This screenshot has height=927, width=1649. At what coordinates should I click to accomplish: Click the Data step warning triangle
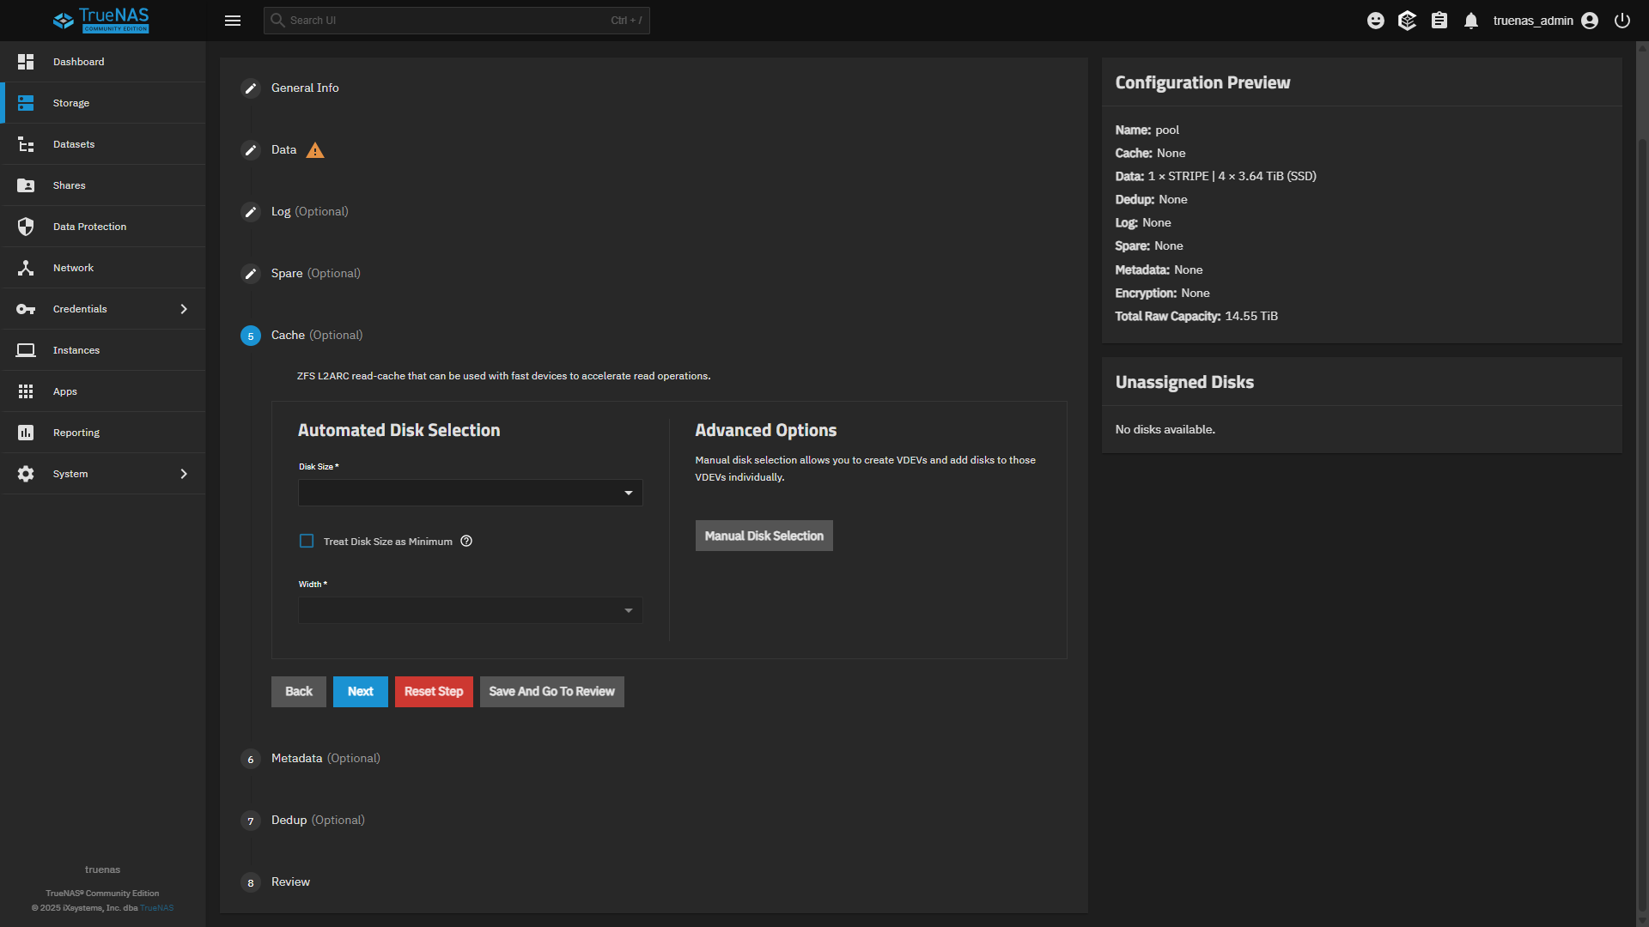pos(315,150)
